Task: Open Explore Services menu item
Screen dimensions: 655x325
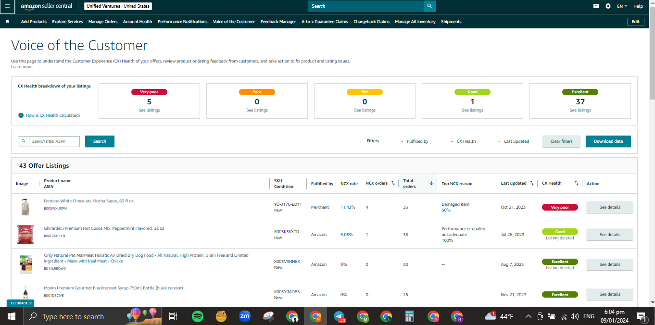Action: [x=67, y=22]
